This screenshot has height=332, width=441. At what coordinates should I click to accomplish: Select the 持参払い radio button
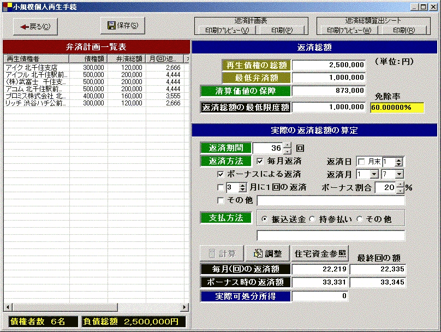coord(313,218)
